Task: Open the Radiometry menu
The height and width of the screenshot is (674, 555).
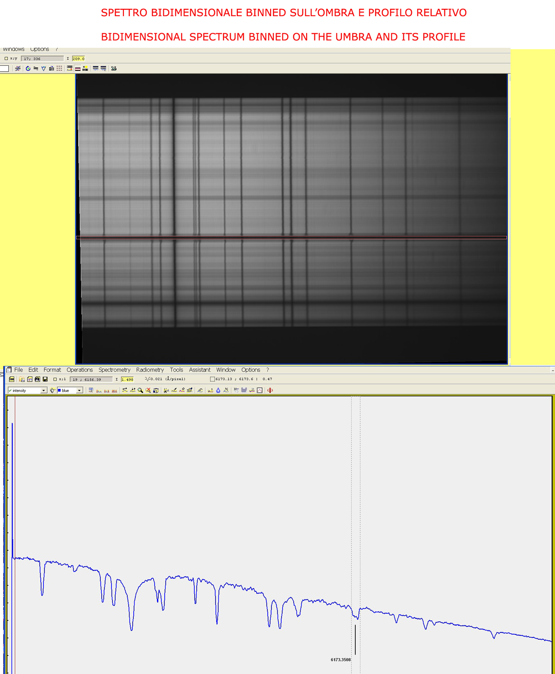Action: (150, 370)
